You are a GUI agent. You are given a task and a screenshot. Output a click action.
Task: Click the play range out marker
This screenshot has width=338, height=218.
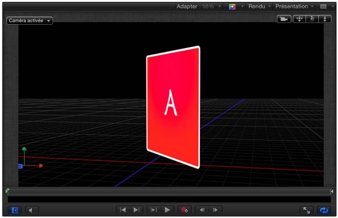[332, 191]
